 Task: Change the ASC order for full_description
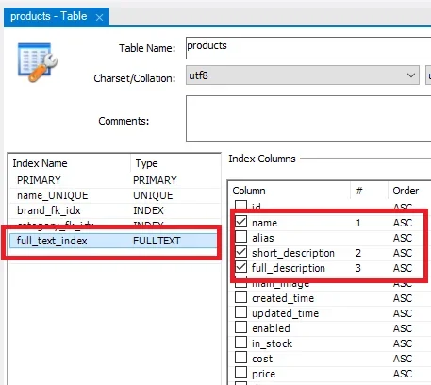pos(403,268)
